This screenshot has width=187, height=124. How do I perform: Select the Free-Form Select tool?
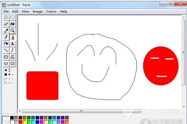click(x=6, y=17)
